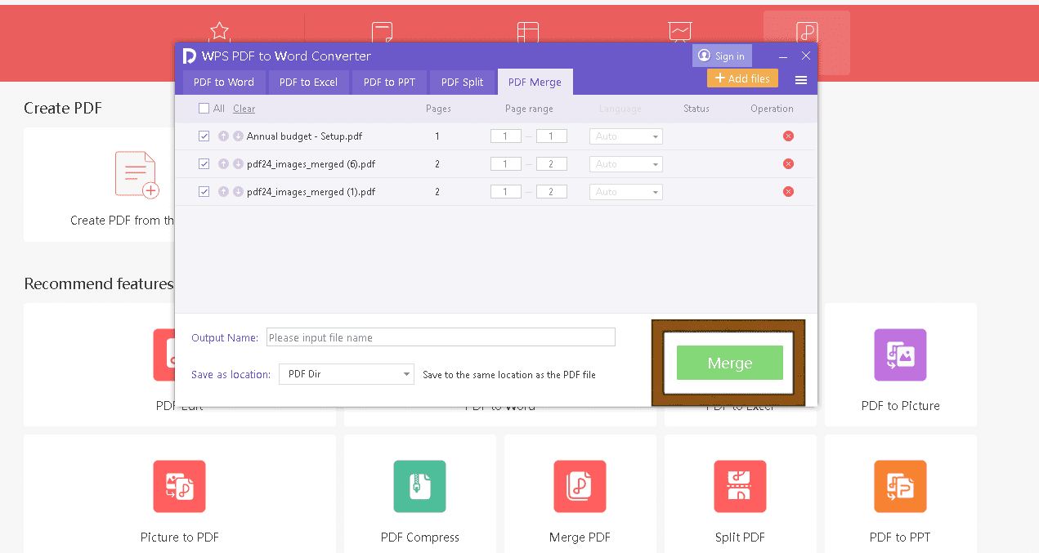Click the Create PDF heading in background
Viewport: 1039px width, 553px height.
click(63, 109)
